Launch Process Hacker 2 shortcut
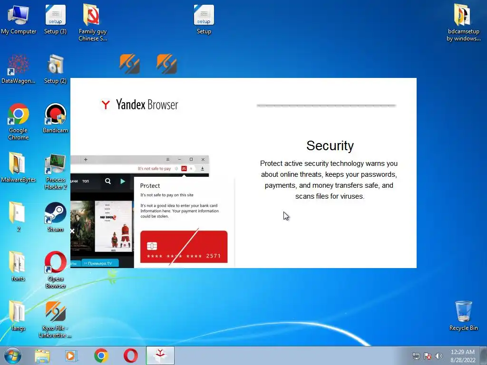Viewport: 487px width, 365px height. coord(55,171)
